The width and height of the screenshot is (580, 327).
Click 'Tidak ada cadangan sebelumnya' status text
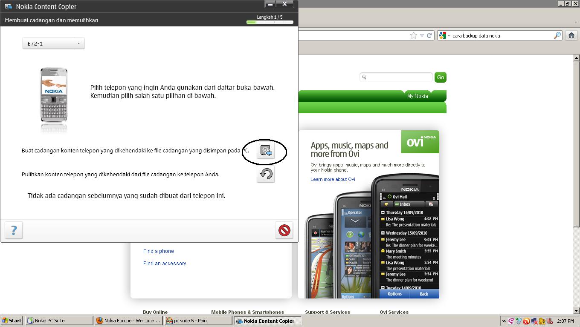coord(126,196)
